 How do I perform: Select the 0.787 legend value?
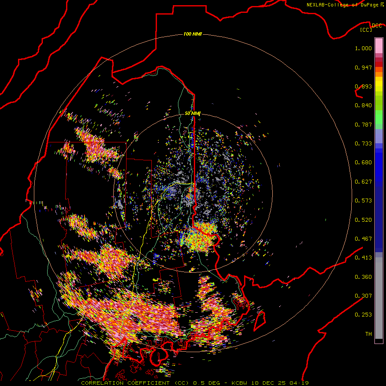[x=363, y=124]
